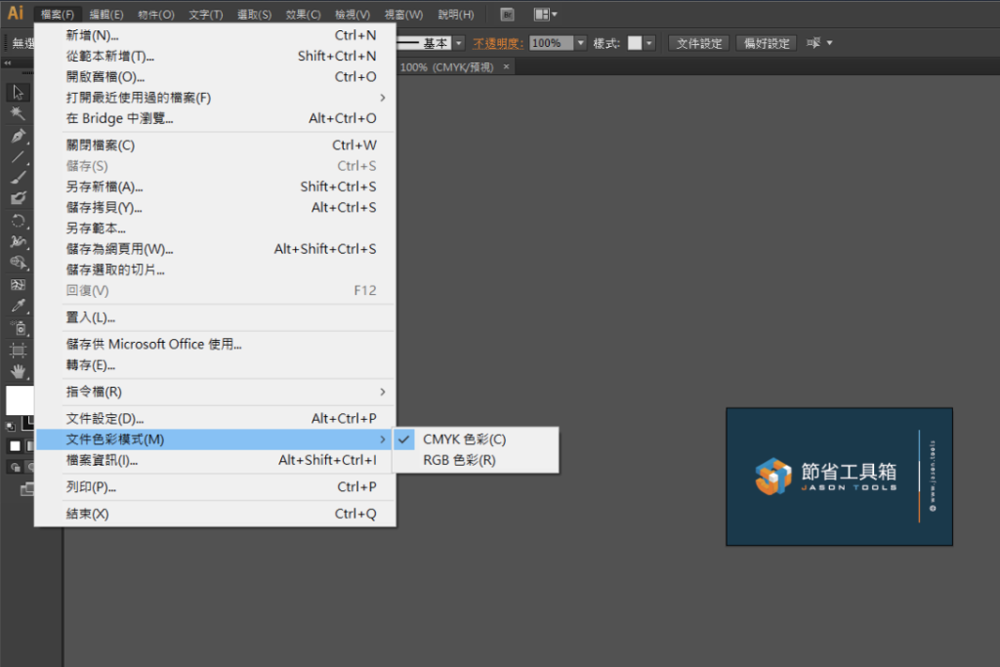Choose 置入(L)... menu entry

click(x=216, y=317)
